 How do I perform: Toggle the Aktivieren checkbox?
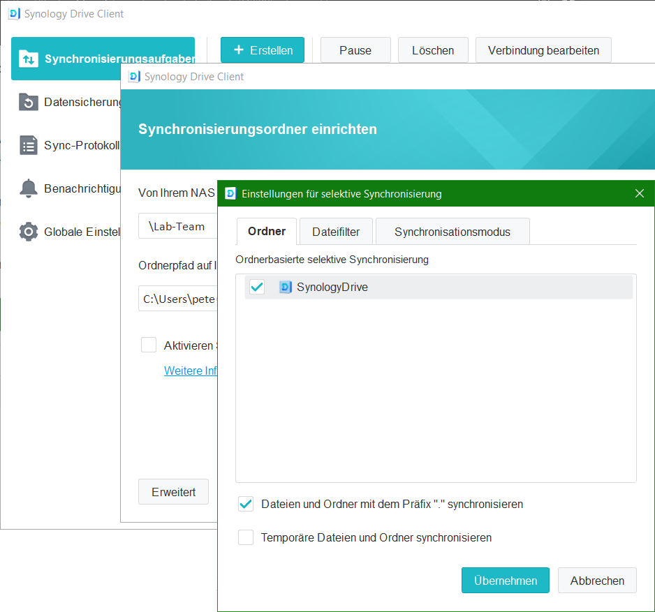click(x=149, y=345)
